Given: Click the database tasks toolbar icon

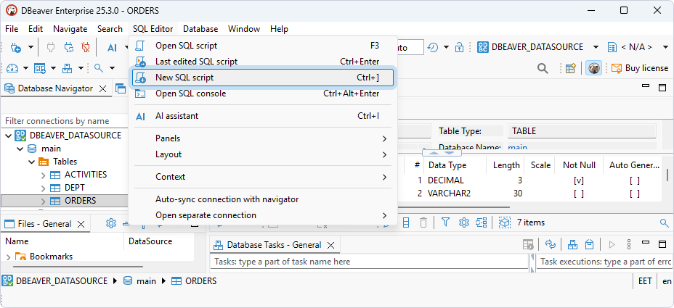Looking at the screenshot, I should (68, 68).
